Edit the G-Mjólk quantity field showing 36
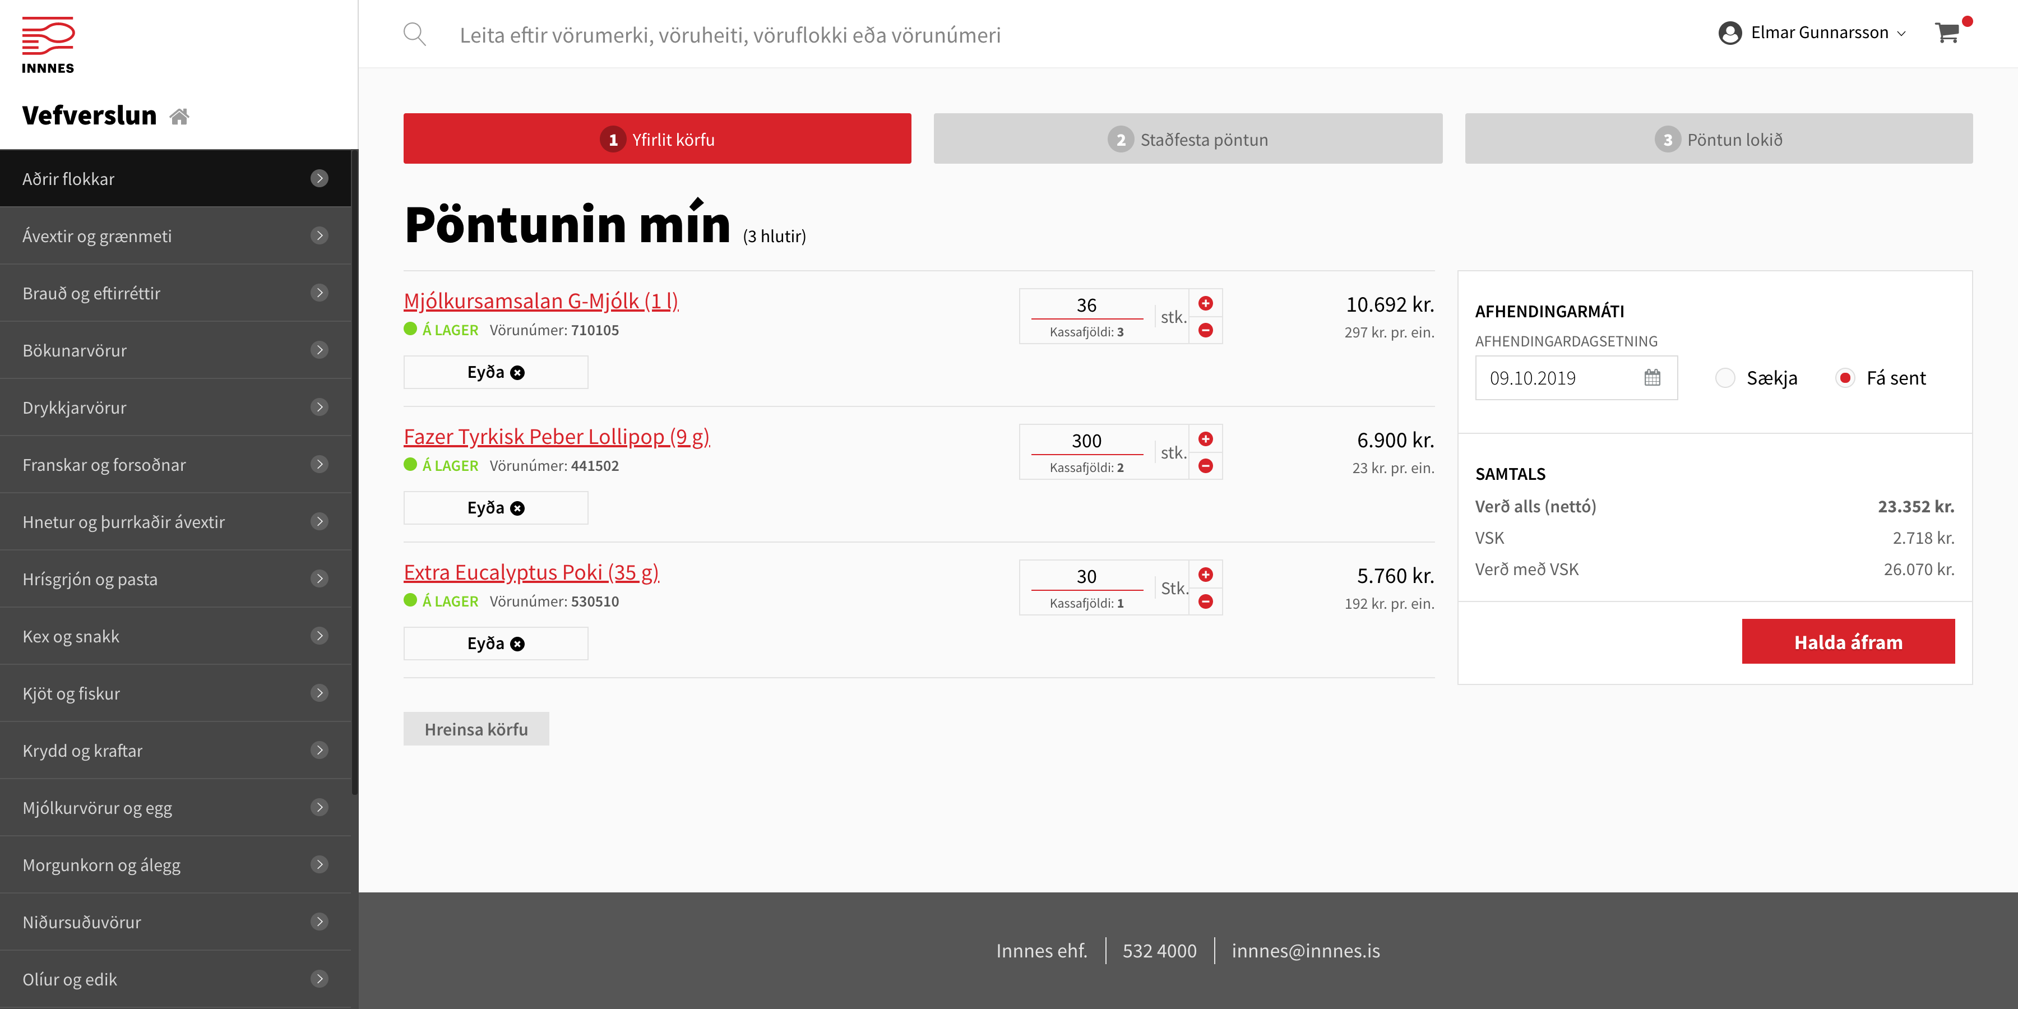Viewport: 2018px width, 1009px height. (1086, 305)
